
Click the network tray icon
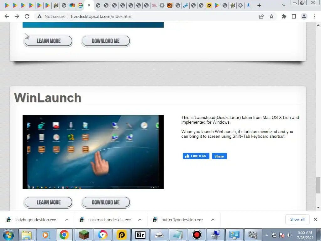(274, 235)
